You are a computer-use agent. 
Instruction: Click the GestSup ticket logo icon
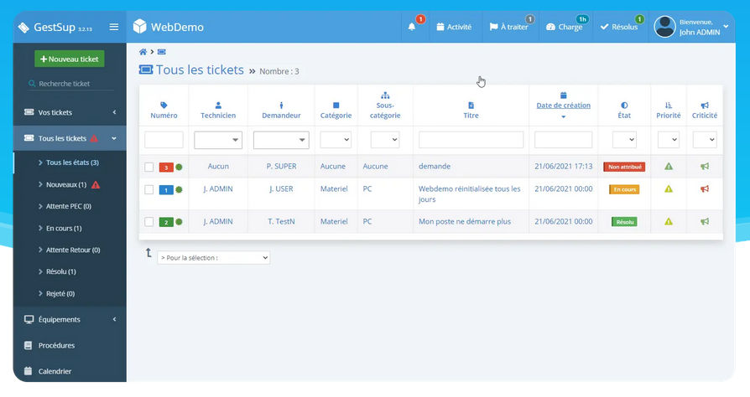click(x=23, y=28)
